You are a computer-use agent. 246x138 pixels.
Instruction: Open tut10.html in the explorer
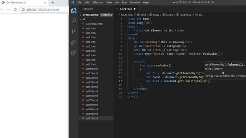point(91,69)
